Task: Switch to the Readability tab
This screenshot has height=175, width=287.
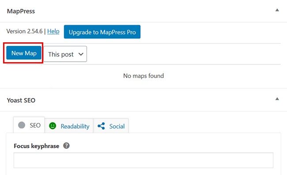Action: 69,126
